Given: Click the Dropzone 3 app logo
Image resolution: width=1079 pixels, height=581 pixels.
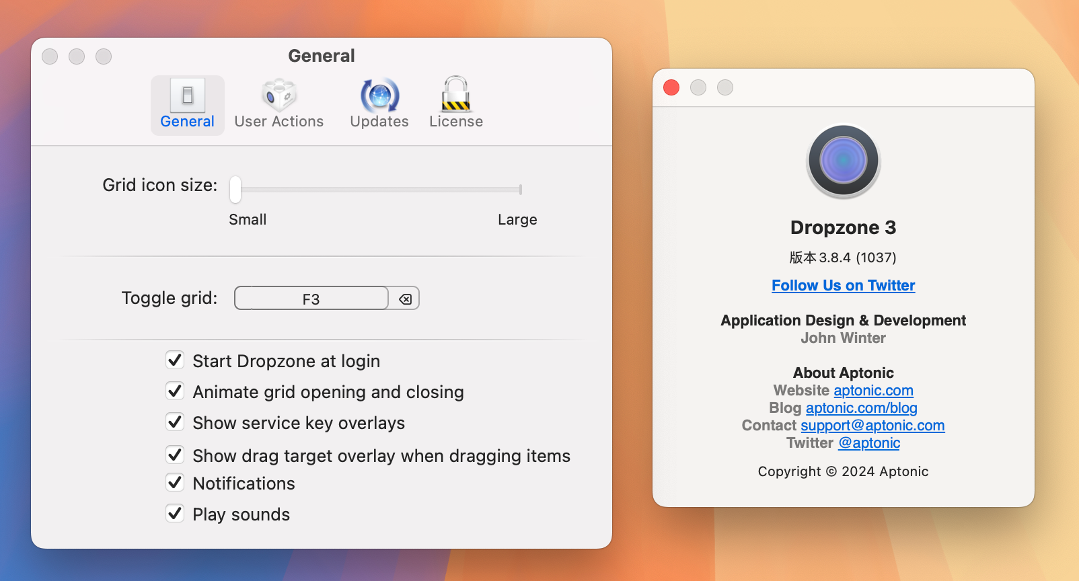Looking at the screenshot, I should pos(844,161).
